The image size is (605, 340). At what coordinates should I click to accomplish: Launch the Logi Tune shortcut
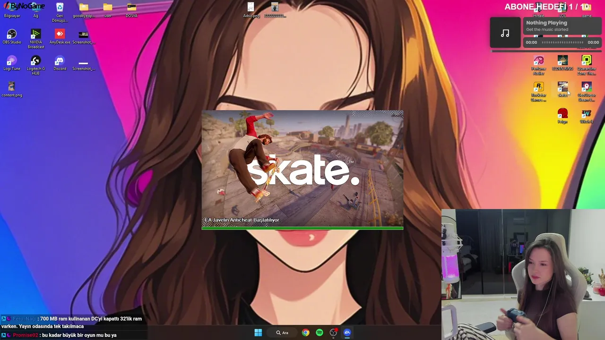[x=12, y=63]
